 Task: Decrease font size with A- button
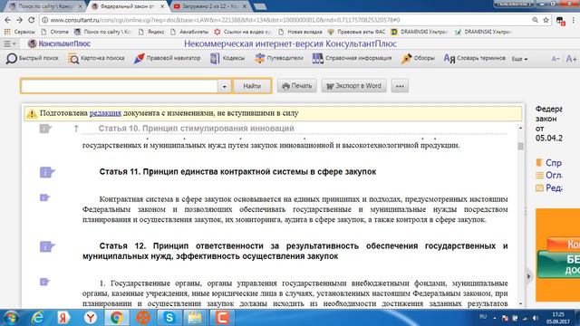pyautogui.click(x=556, y=59)
